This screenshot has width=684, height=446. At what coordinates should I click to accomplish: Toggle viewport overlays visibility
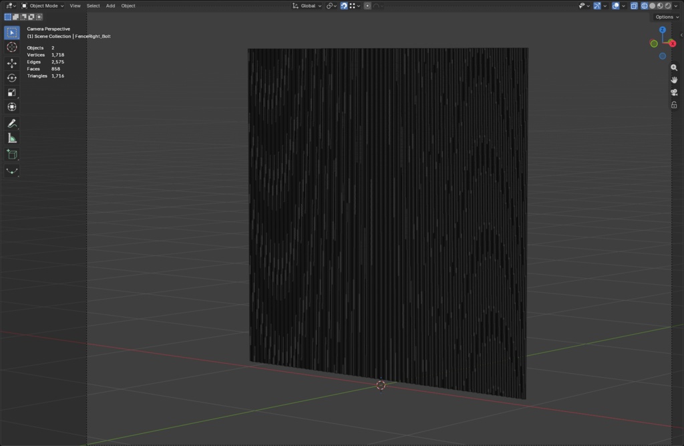pos(615,5)
